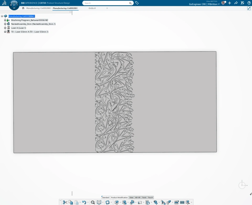The width and height of the screenshot is (252, 205).
Task: Click the tools icon beside the Share arrow
Action: pyautogui.click(x=243, y=3)
